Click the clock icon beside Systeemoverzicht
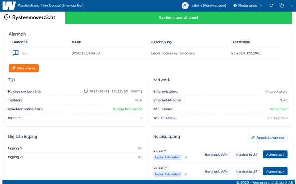The height and width of the screenshot is (184, 296). tap(7, 17)
